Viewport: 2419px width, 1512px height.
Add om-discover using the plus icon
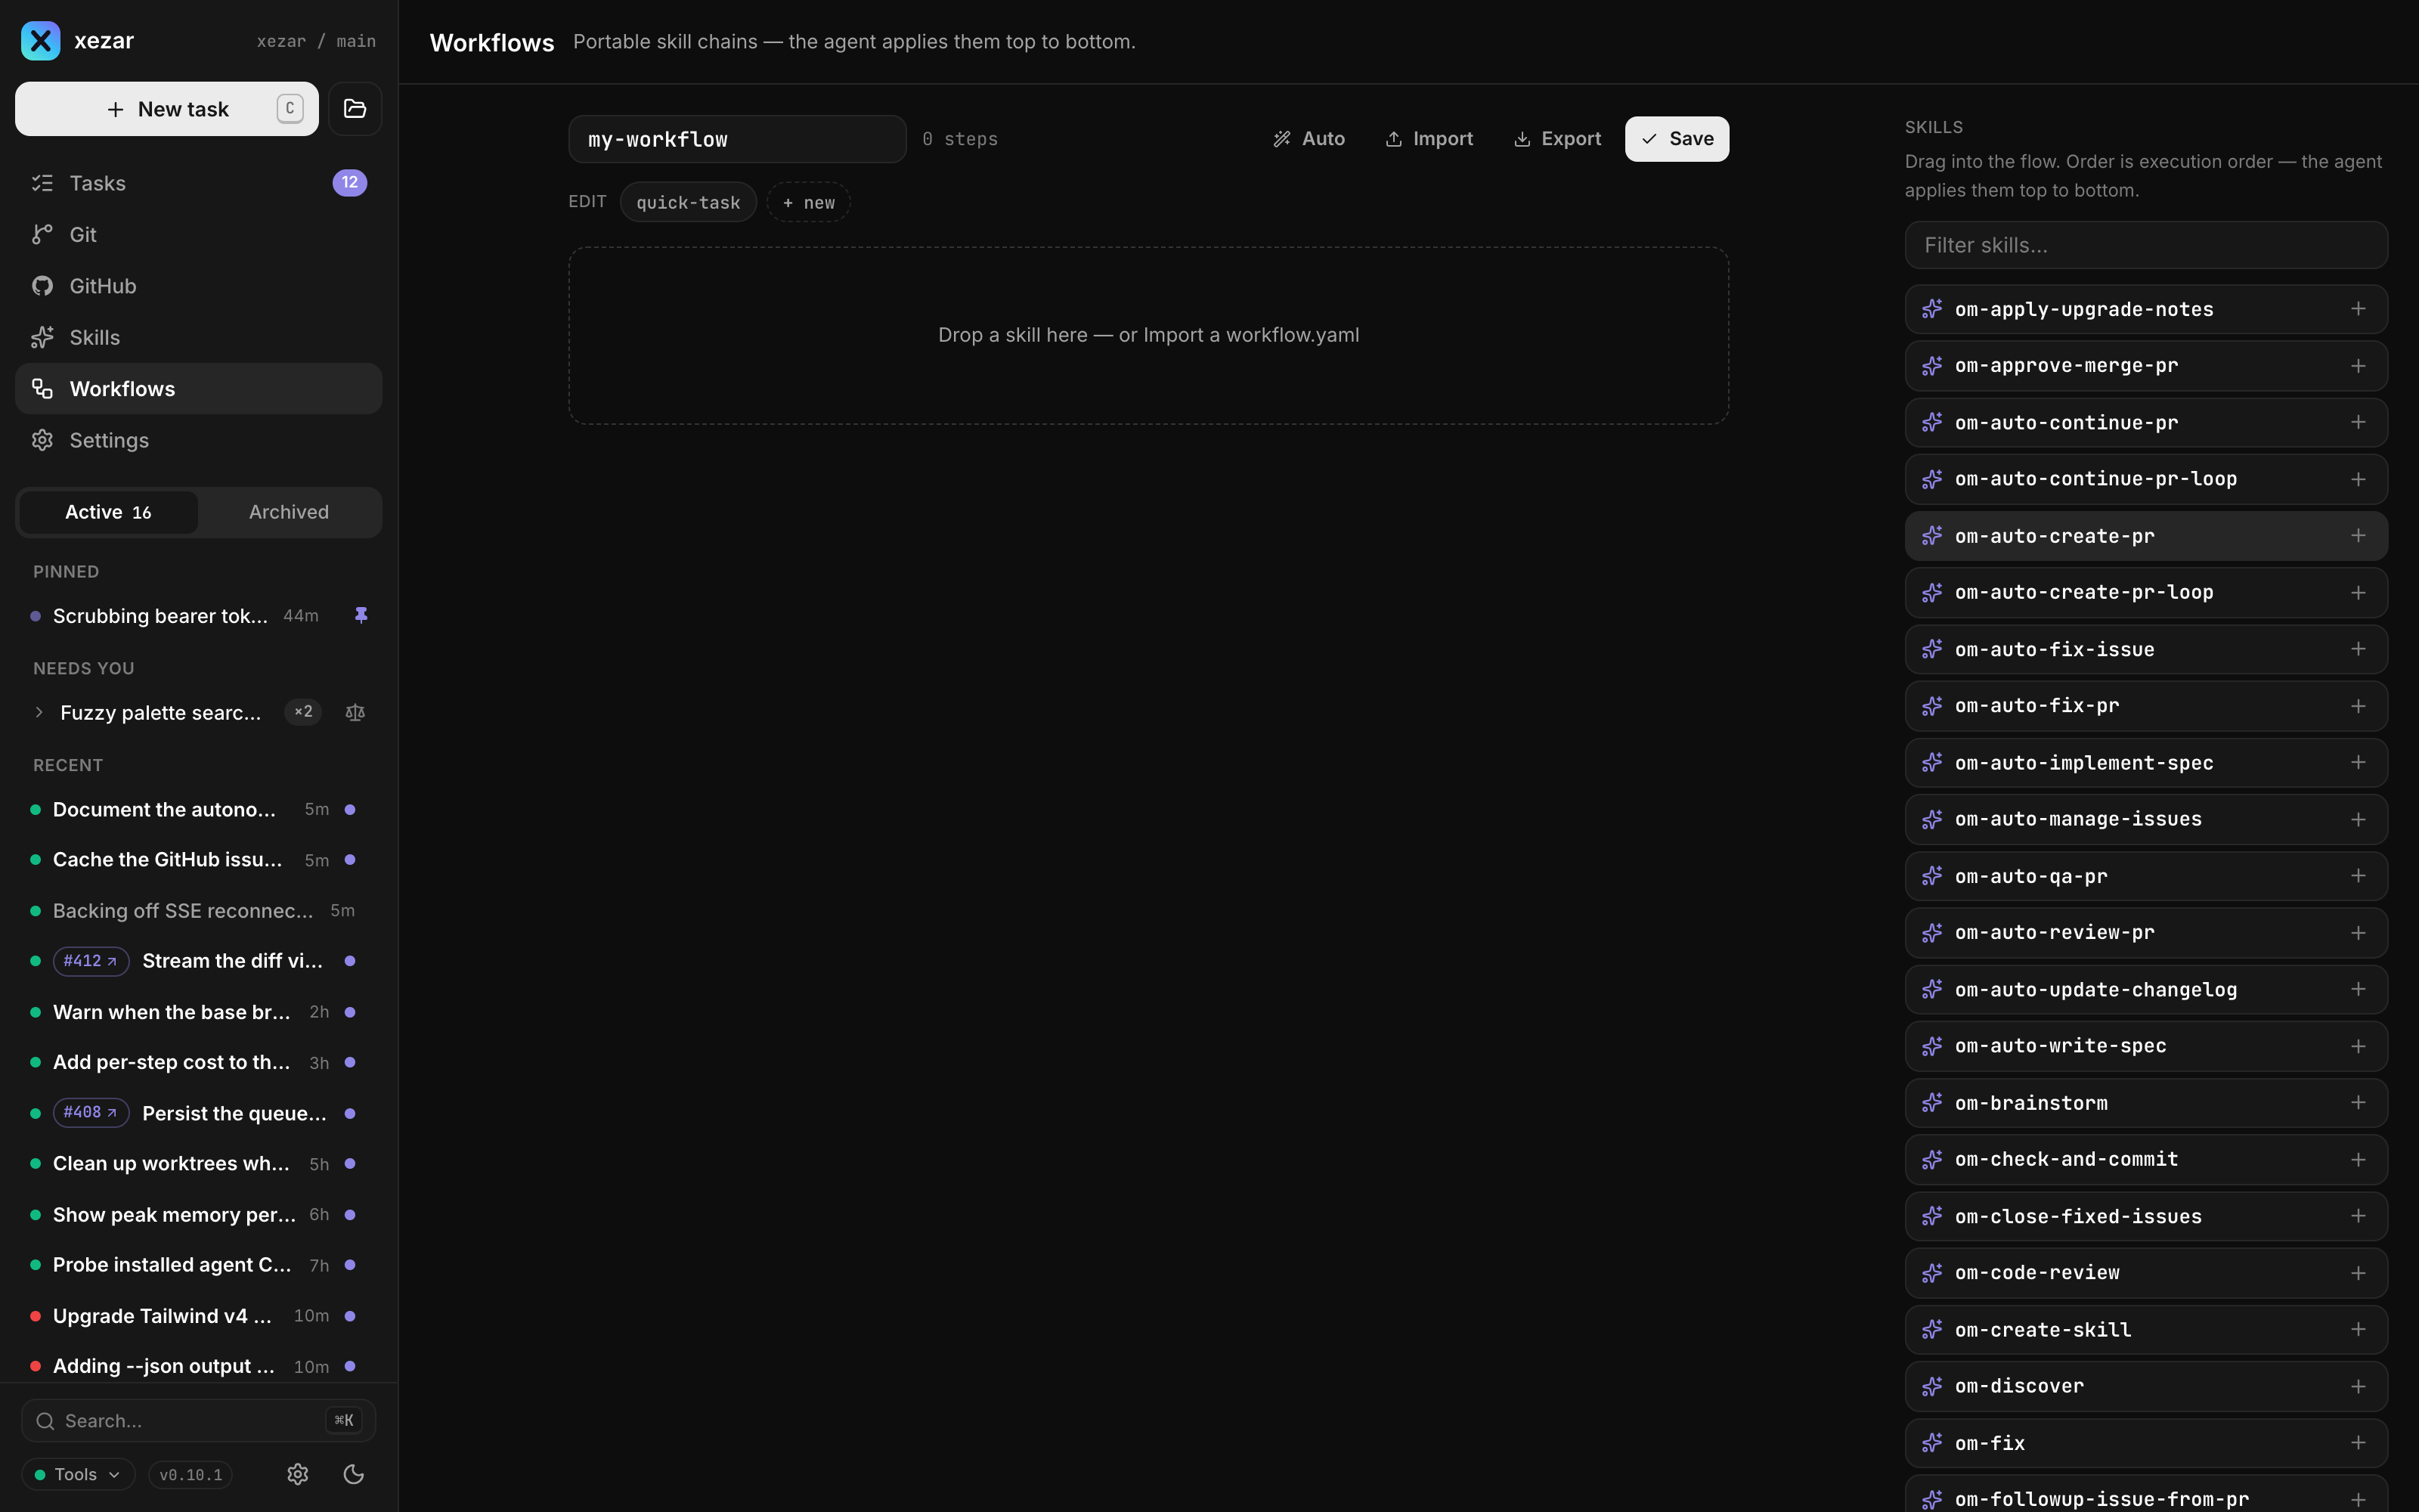pyautogui.click(x=2358, y=1386)
